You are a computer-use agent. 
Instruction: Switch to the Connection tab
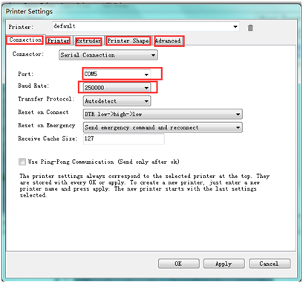25,39
